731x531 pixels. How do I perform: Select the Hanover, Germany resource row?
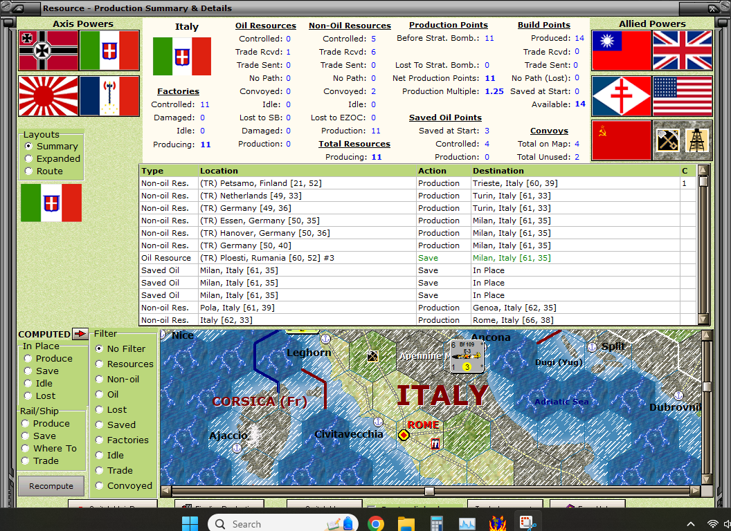[417, 233]
